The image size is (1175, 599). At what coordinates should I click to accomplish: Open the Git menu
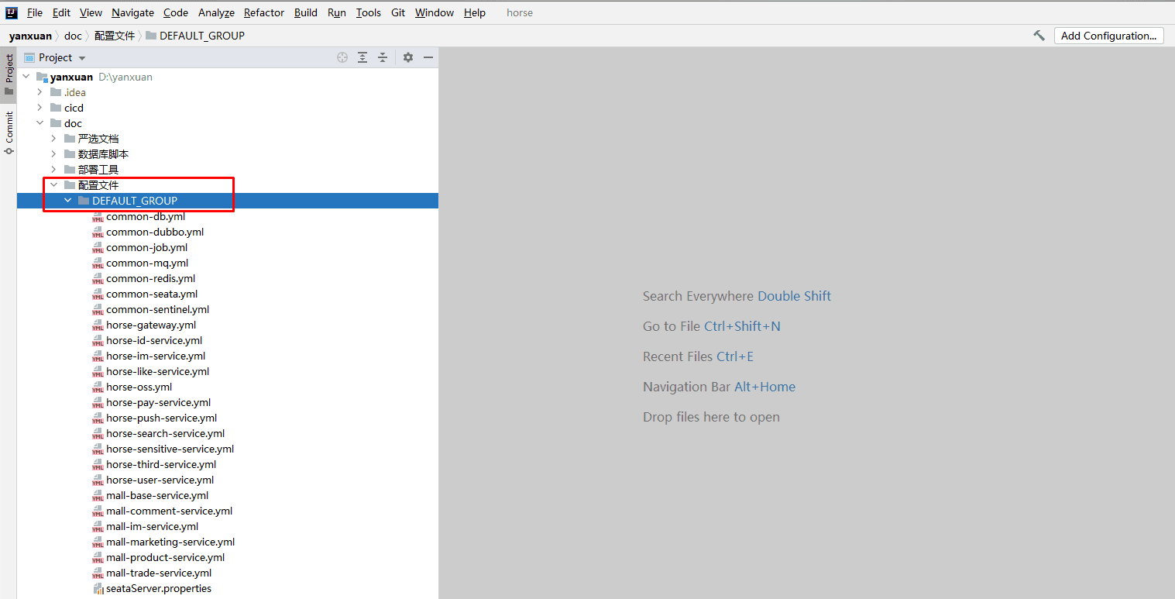coord(398,12)
